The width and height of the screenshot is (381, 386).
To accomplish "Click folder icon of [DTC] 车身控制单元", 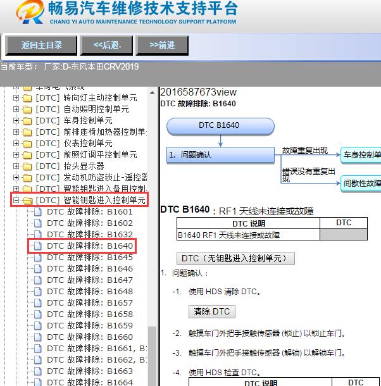I will [27, 121].
